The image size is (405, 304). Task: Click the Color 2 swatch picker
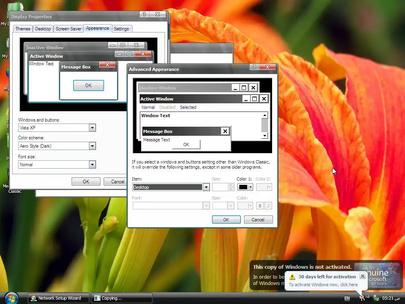[x=264, y=187]
